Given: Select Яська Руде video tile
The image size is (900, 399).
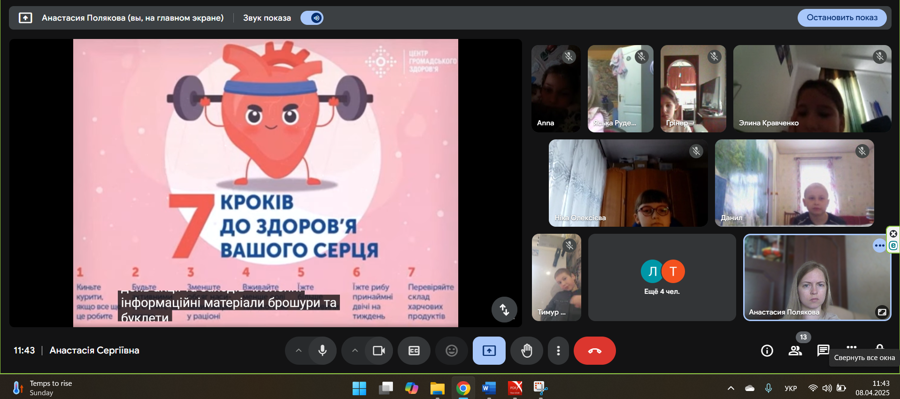Looking at the screenshot, I should pos(621,89).
